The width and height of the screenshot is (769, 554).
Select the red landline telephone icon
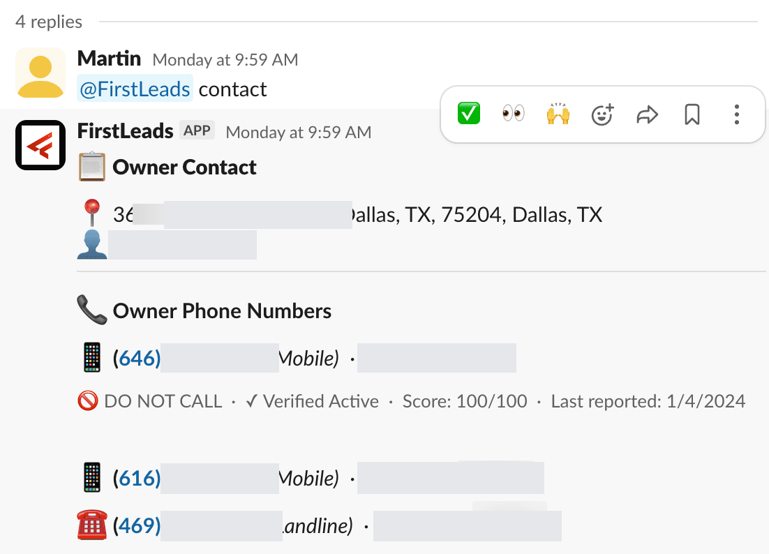91,525
